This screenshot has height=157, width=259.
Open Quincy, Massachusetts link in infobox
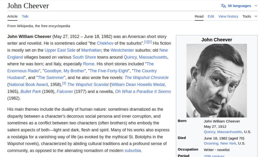[x=223, y=132]
